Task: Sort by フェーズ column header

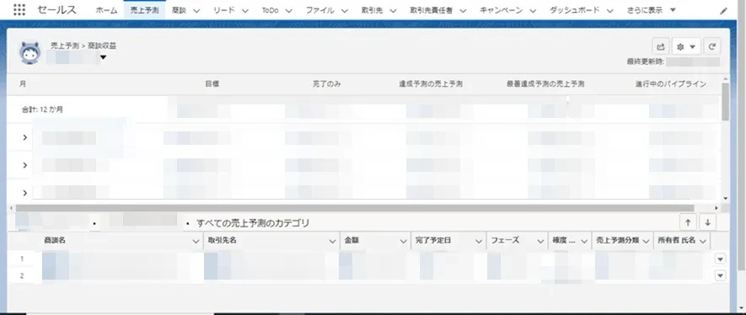Action: pos(505,241)
